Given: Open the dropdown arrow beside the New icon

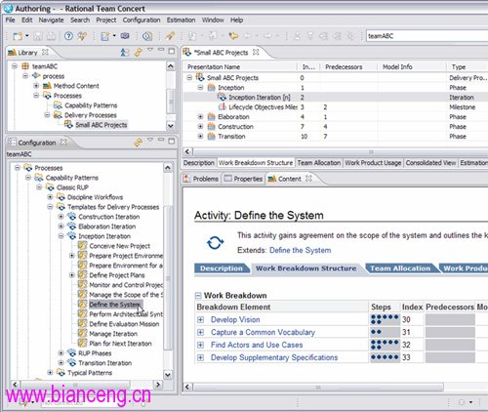Looking at the screenshot, I should point(27,35).
